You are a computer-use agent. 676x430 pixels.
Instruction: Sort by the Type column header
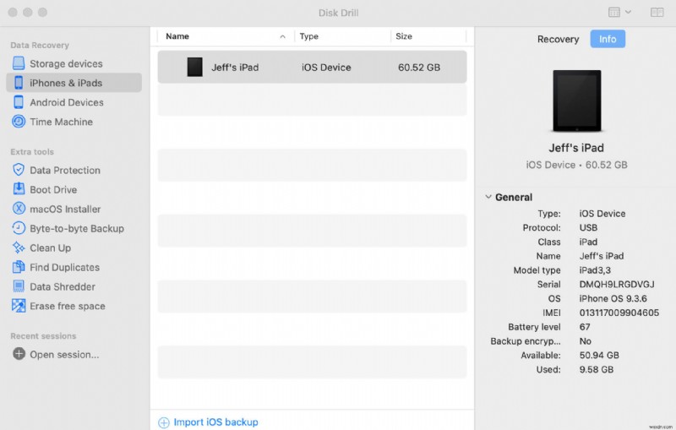pos(308,36)
